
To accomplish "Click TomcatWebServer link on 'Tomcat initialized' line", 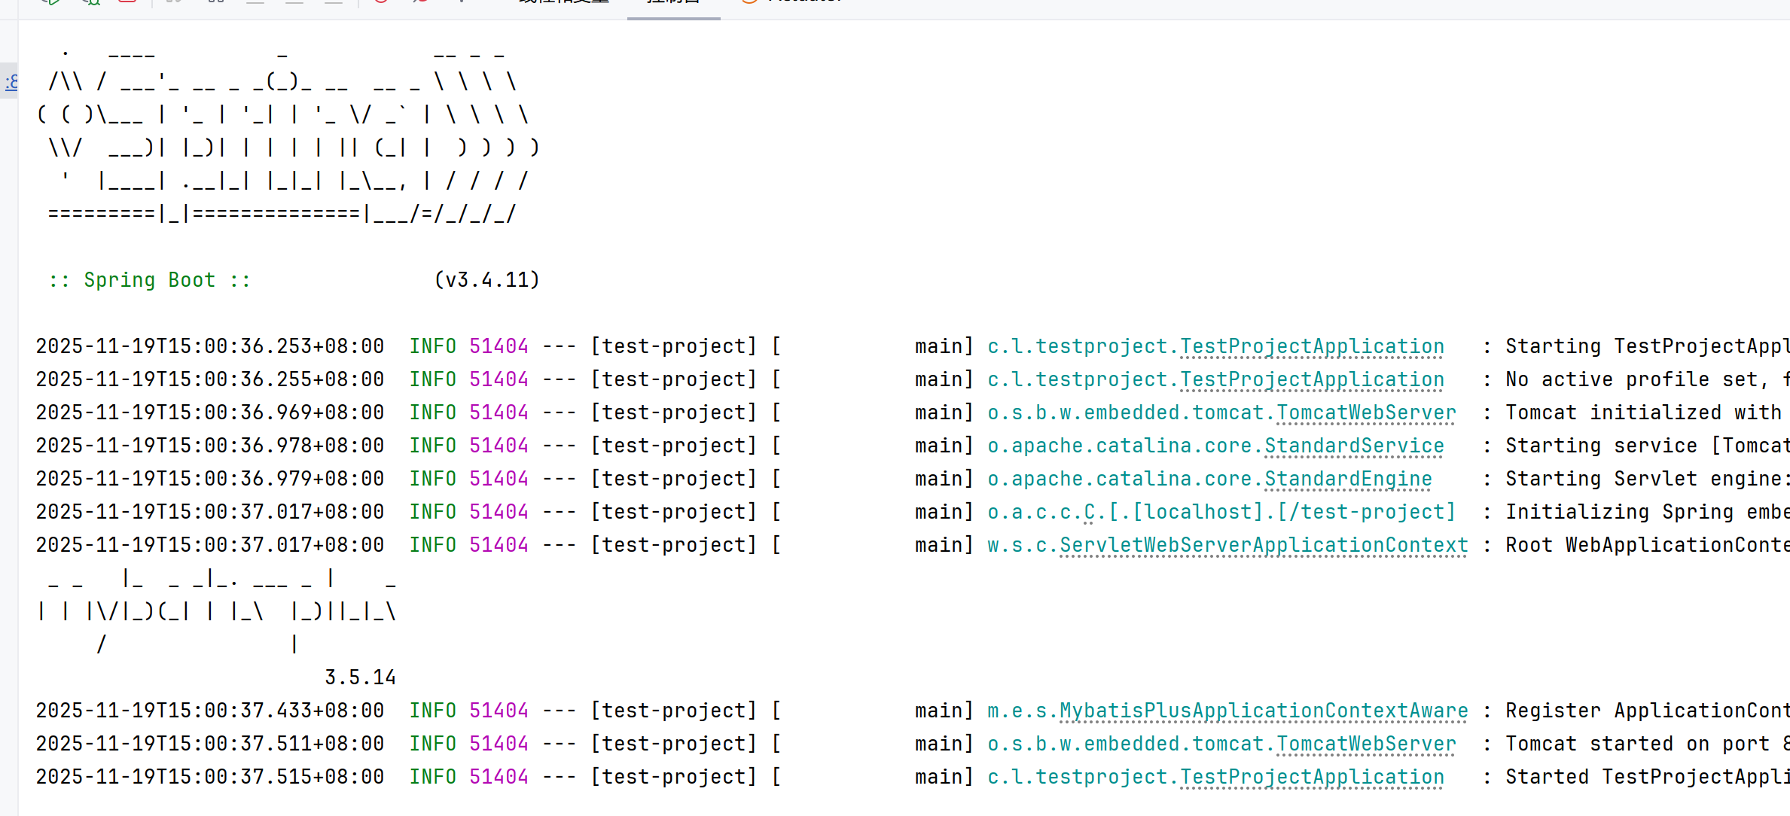I will 1365,413.
